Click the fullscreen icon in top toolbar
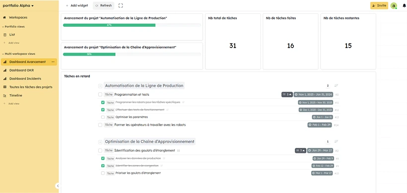The height and width of the screenshot is (193, 407). coord(121,5)
